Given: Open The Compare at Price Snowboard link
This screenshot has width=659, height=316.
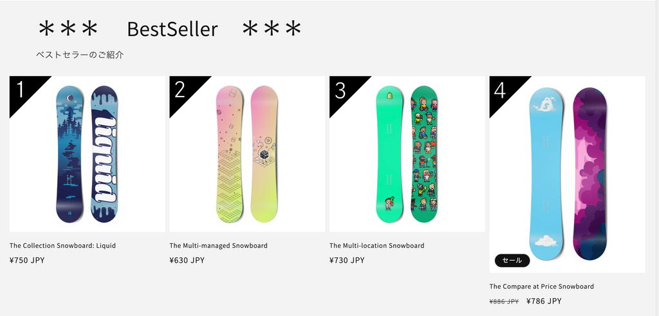Looking at the screenshot, I should pos(542,286).
